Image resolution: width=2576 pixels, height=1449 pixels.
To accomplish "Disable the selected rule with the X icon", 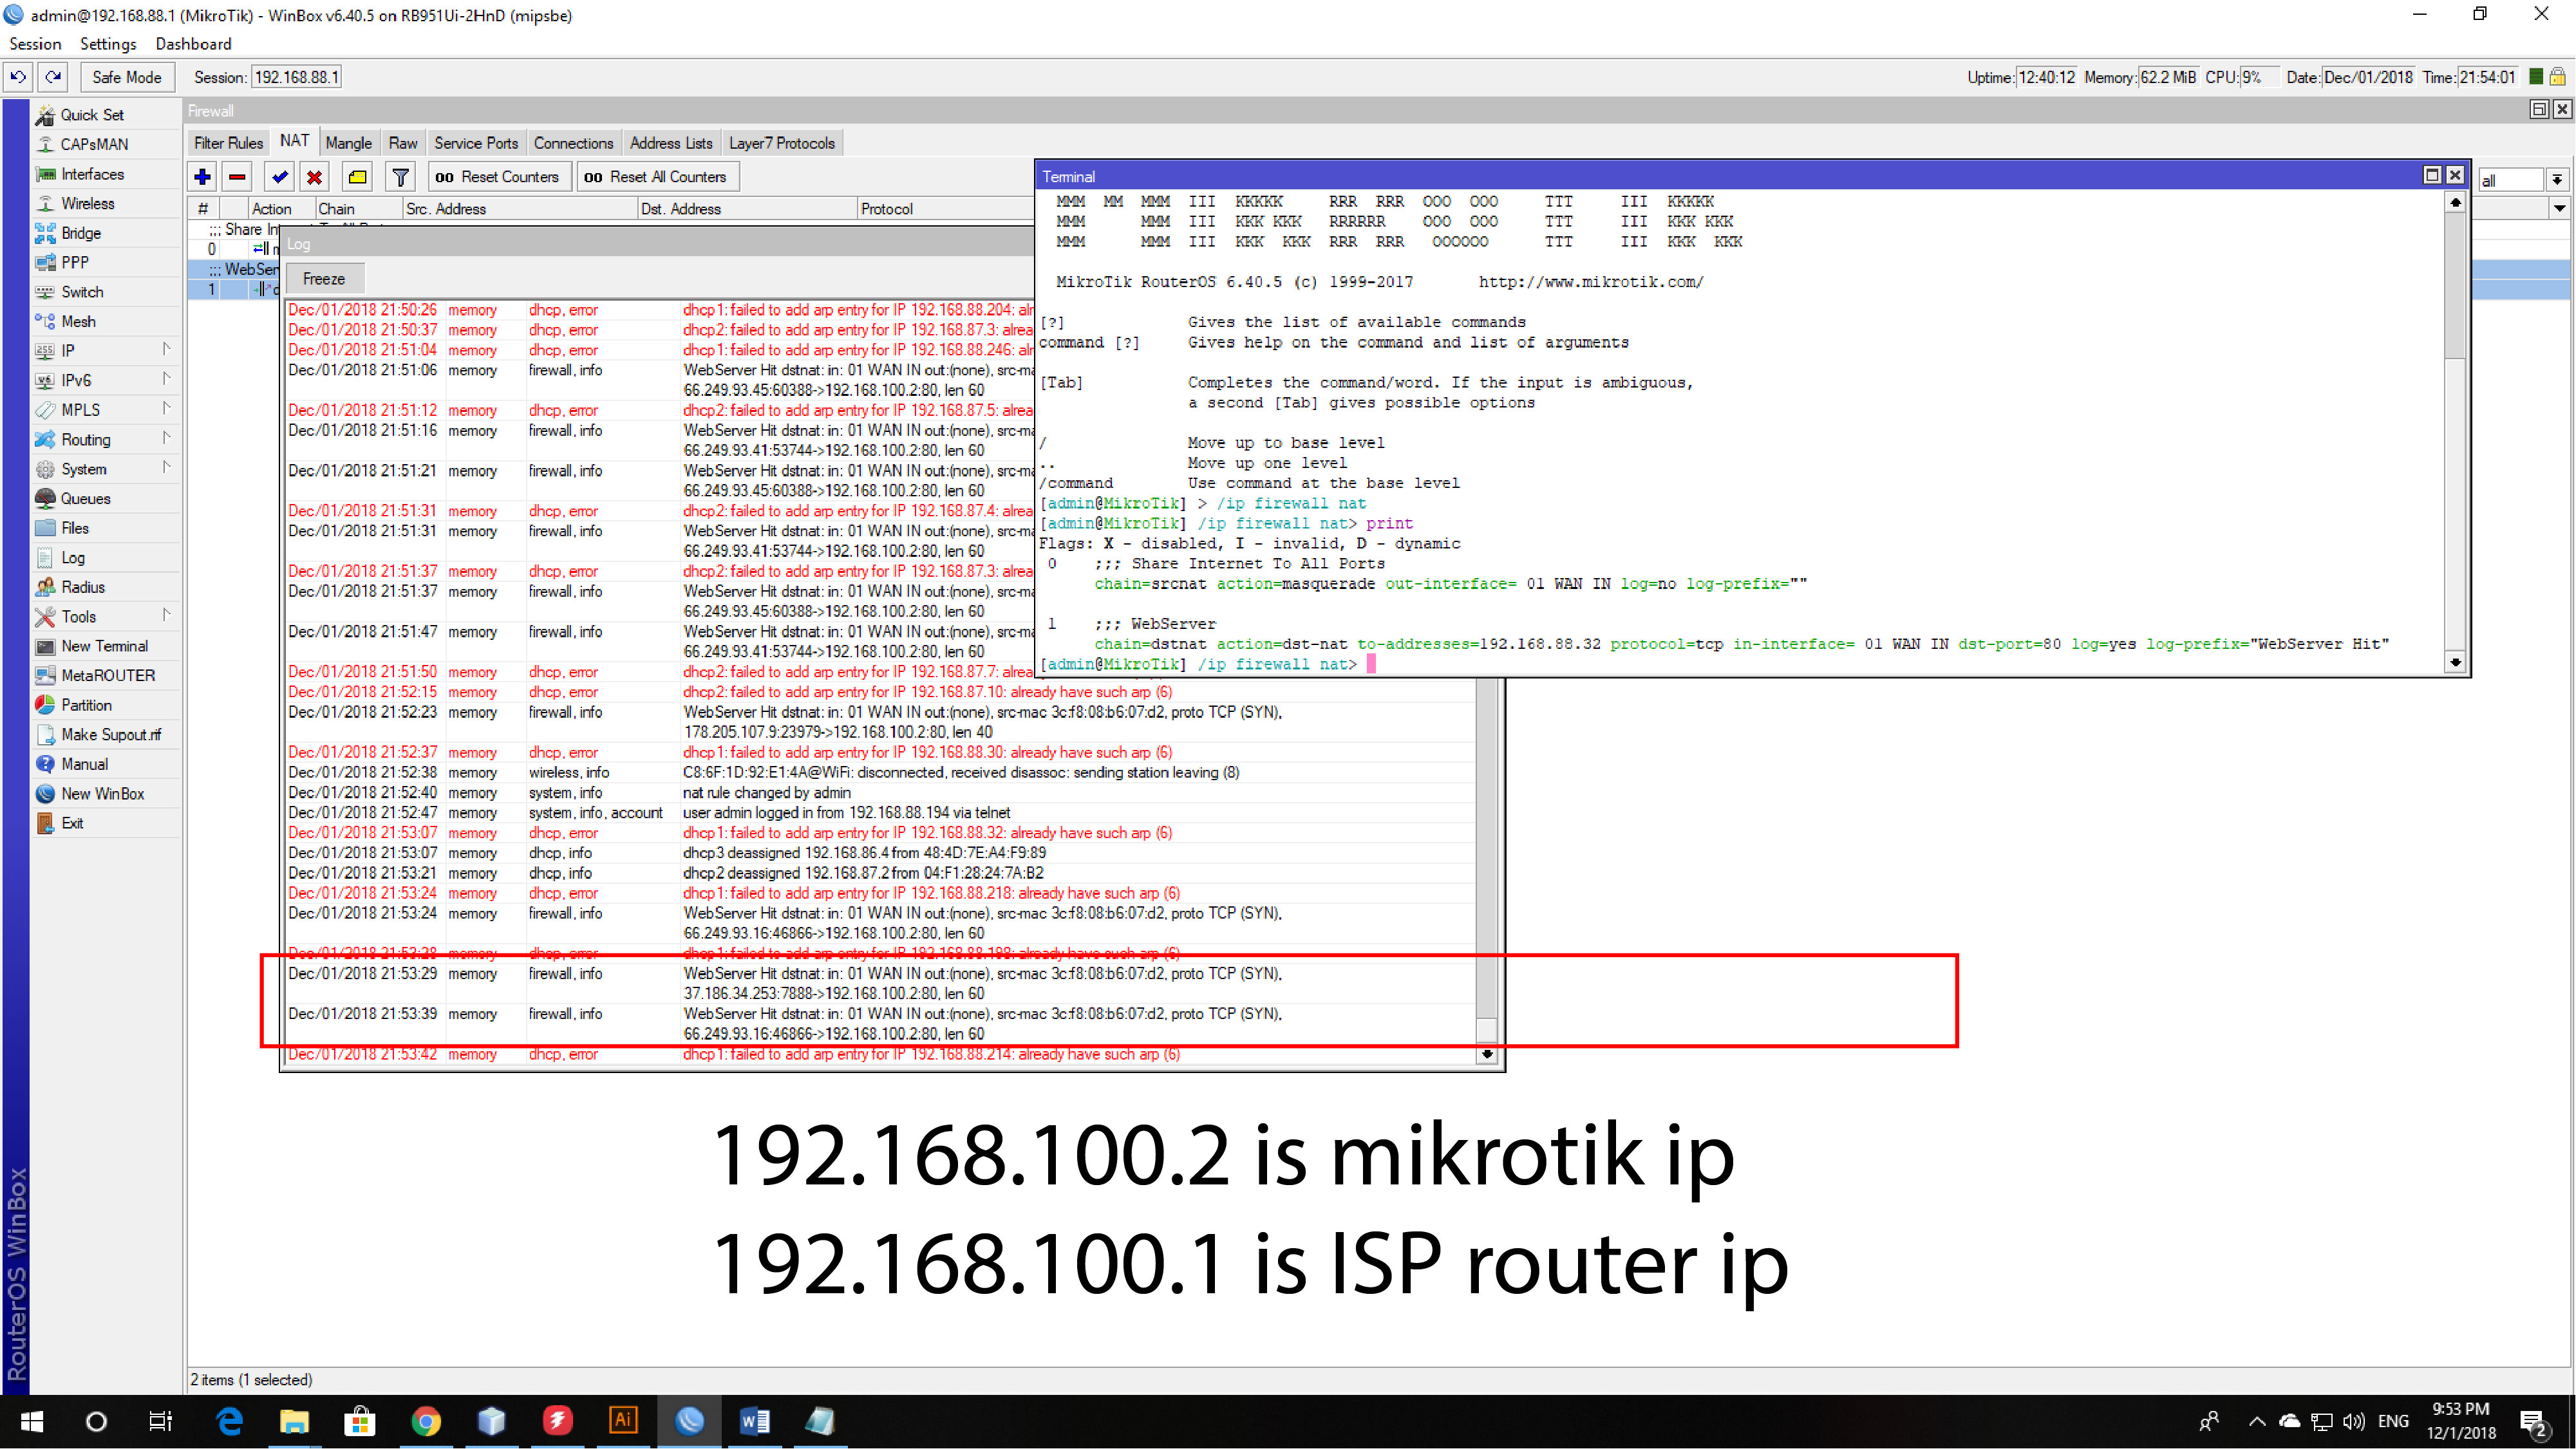I will [315, 177].
